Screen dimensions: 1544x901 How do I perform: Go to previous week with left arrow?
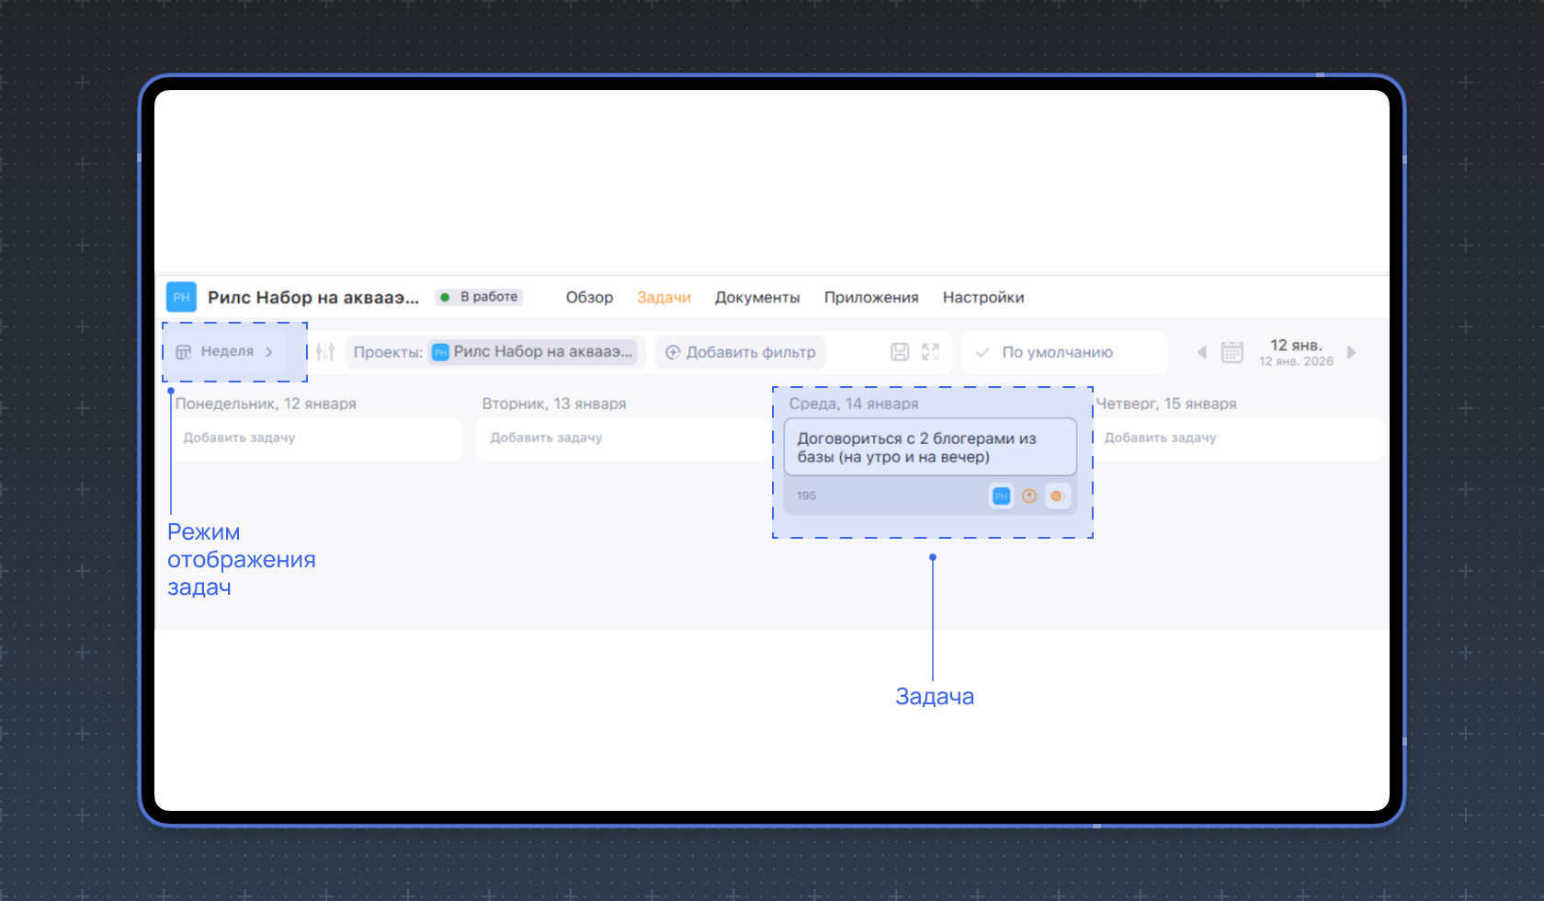[x=1201, y=352]
